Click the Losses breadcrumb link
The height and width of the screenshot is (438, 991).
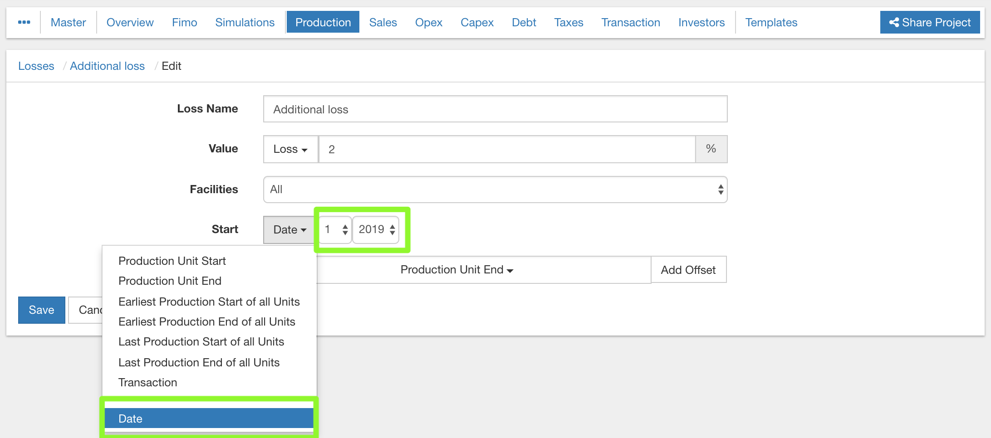[x=36, y=66]
